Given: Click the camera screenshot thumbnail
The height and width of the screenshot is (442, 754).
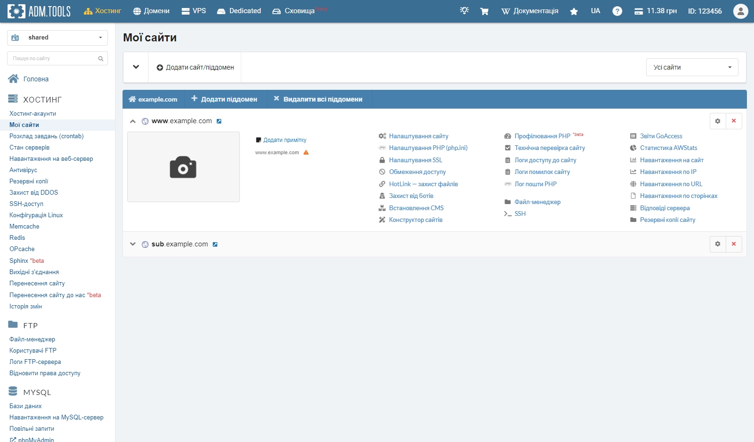Looking at the screenshot, I should pyautogui.click(x=183, y=167).
